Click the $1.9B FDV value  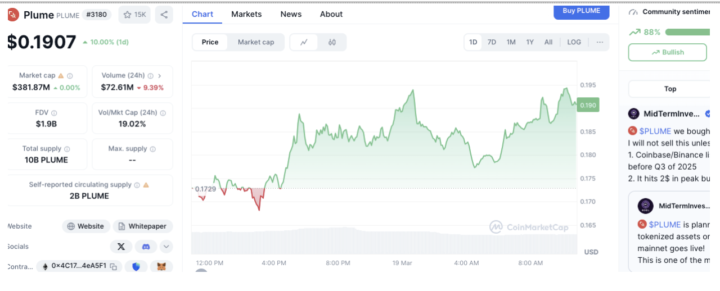(46, 124)
